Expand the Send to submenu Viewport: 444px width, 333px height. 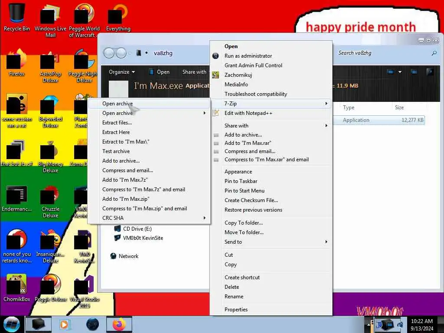click(x=271, y=242)
